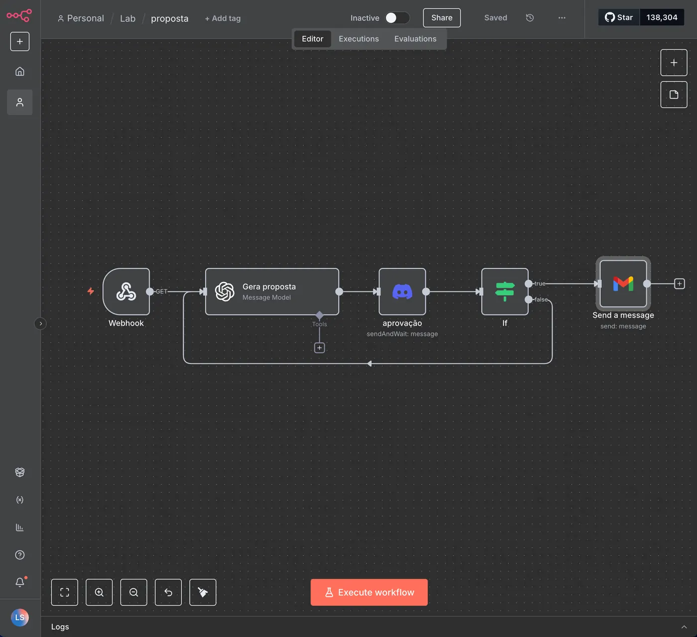Select the Gmail Send a message node
Image resolution: width=697 pixels, height=637 pixels.
(x=623, y=284)
